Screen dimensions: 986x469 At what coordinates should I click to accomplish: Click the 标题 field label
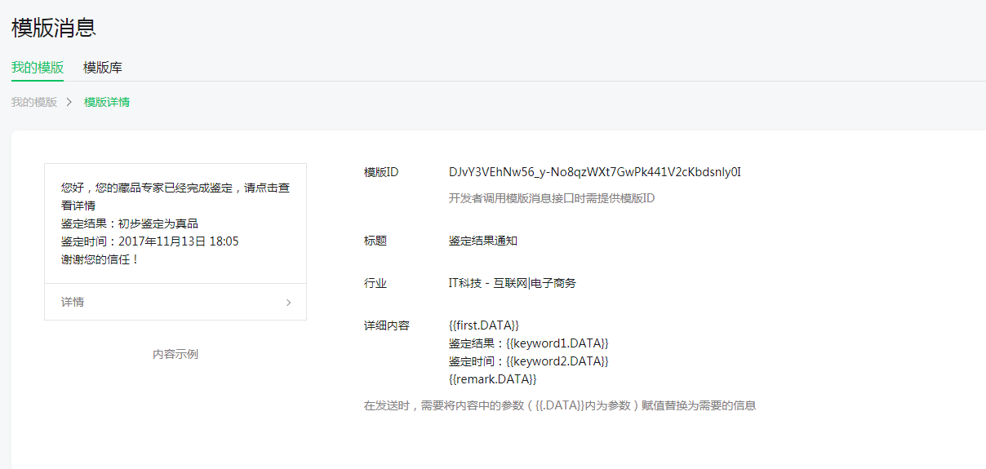[375, 241]
